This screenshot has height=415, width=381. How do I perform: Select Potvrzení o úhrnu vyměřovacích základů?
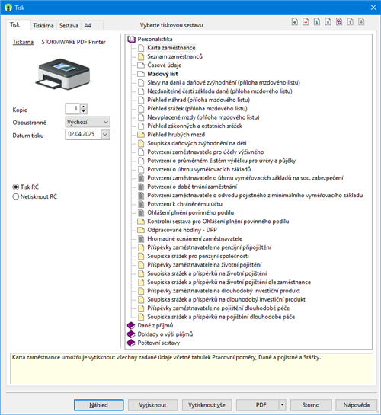pos(199,169)
